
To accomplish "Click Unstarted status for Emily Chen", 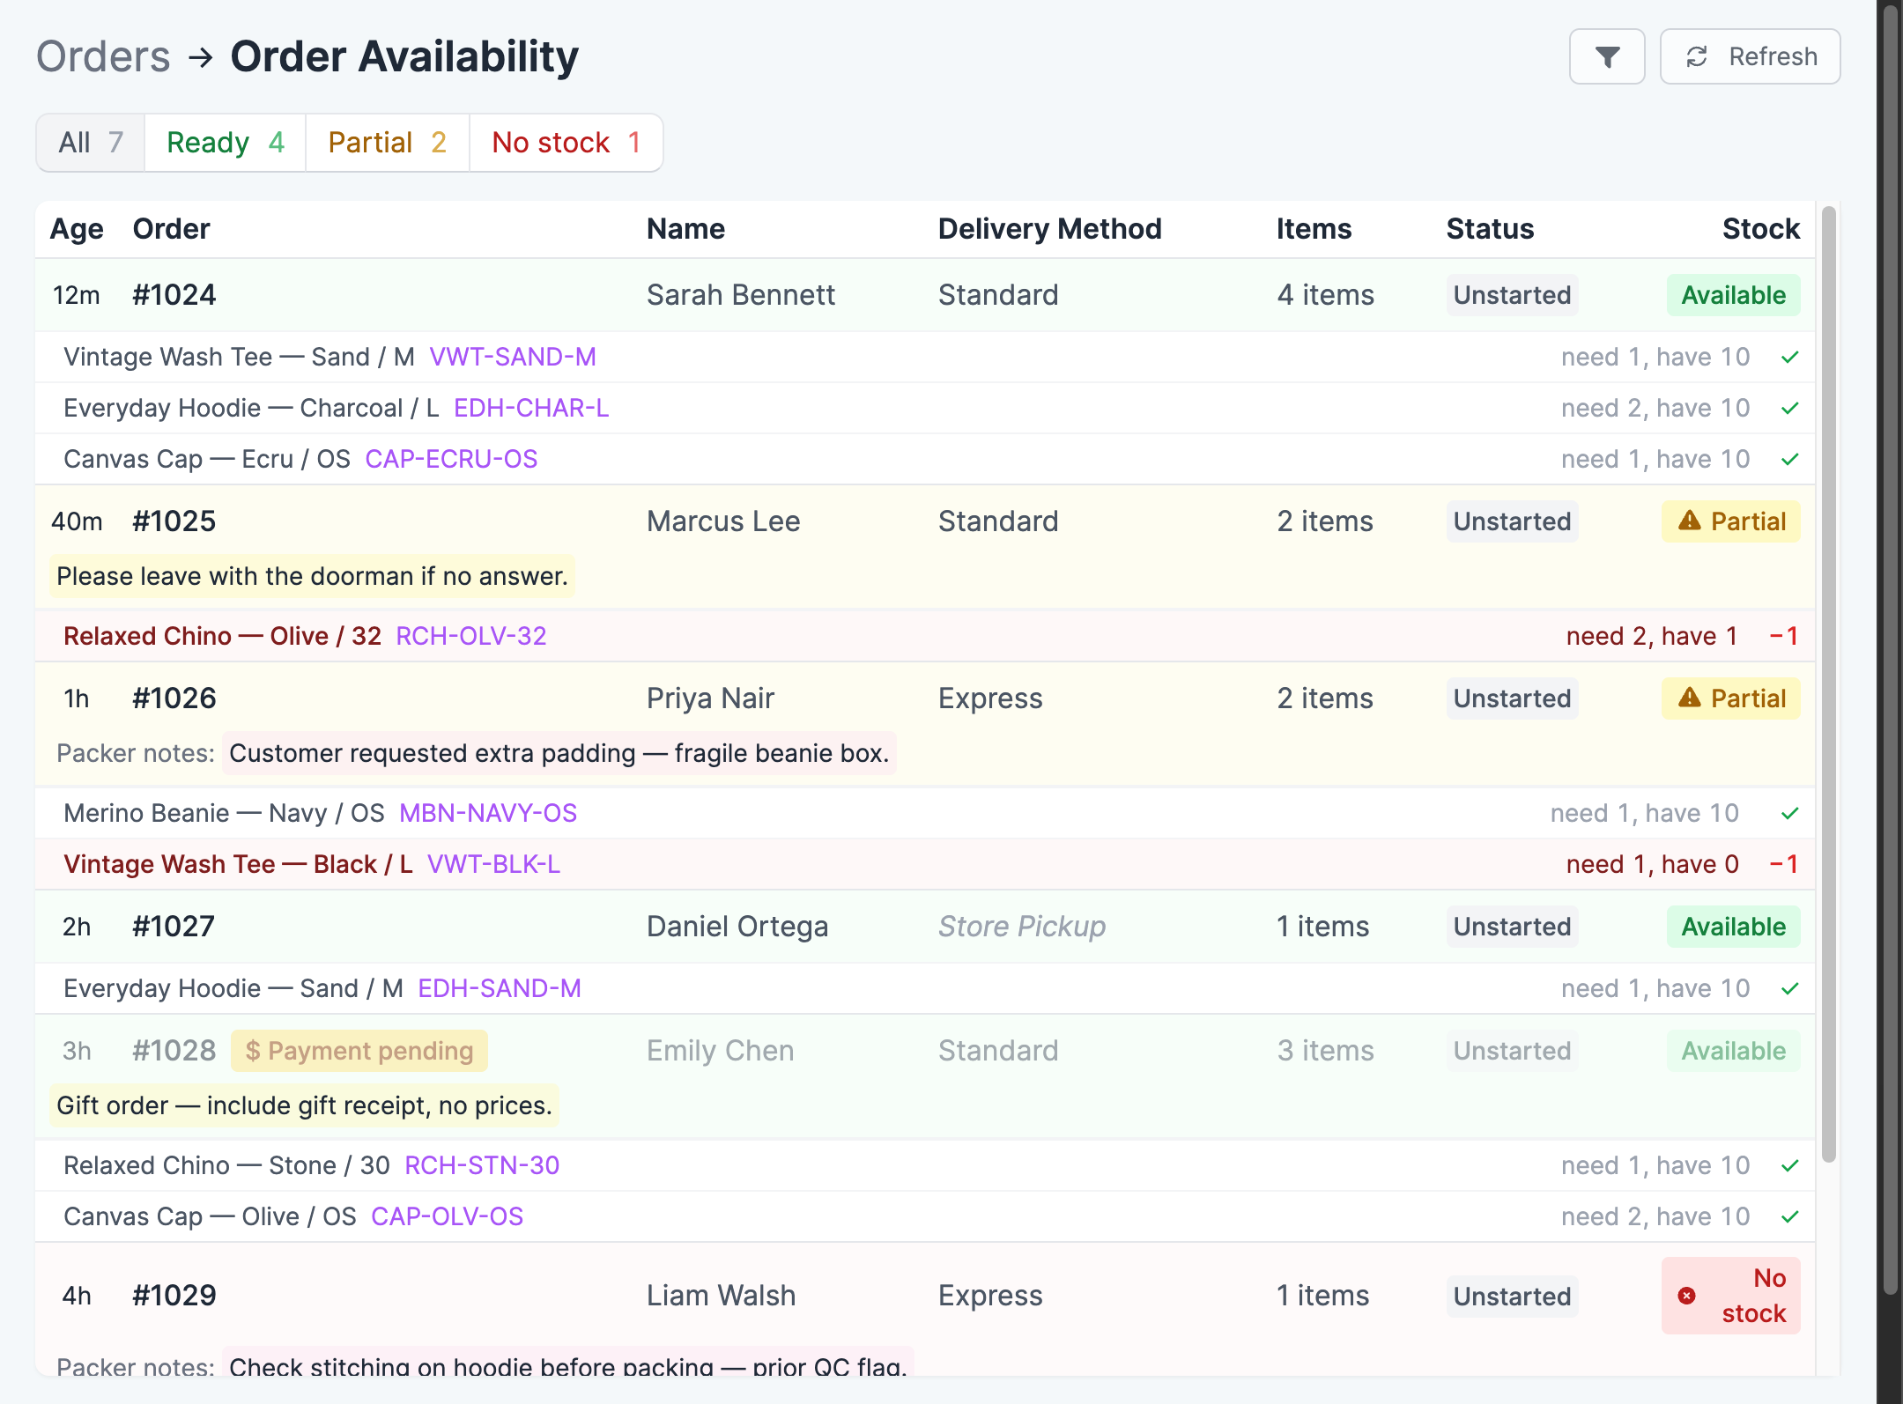I will coord(1512,1051).
